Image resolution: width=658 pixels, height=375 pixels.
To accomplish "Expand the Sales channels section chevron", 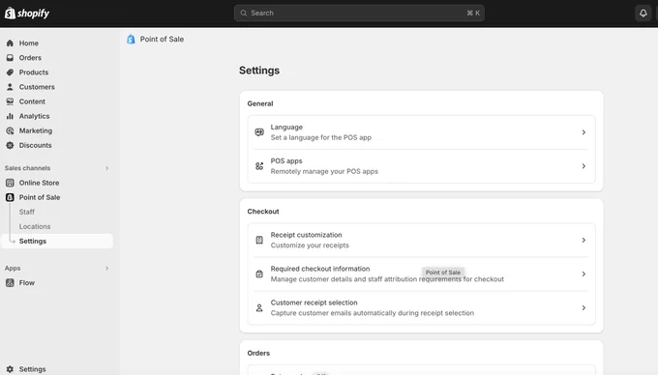I will click(106, 168).
